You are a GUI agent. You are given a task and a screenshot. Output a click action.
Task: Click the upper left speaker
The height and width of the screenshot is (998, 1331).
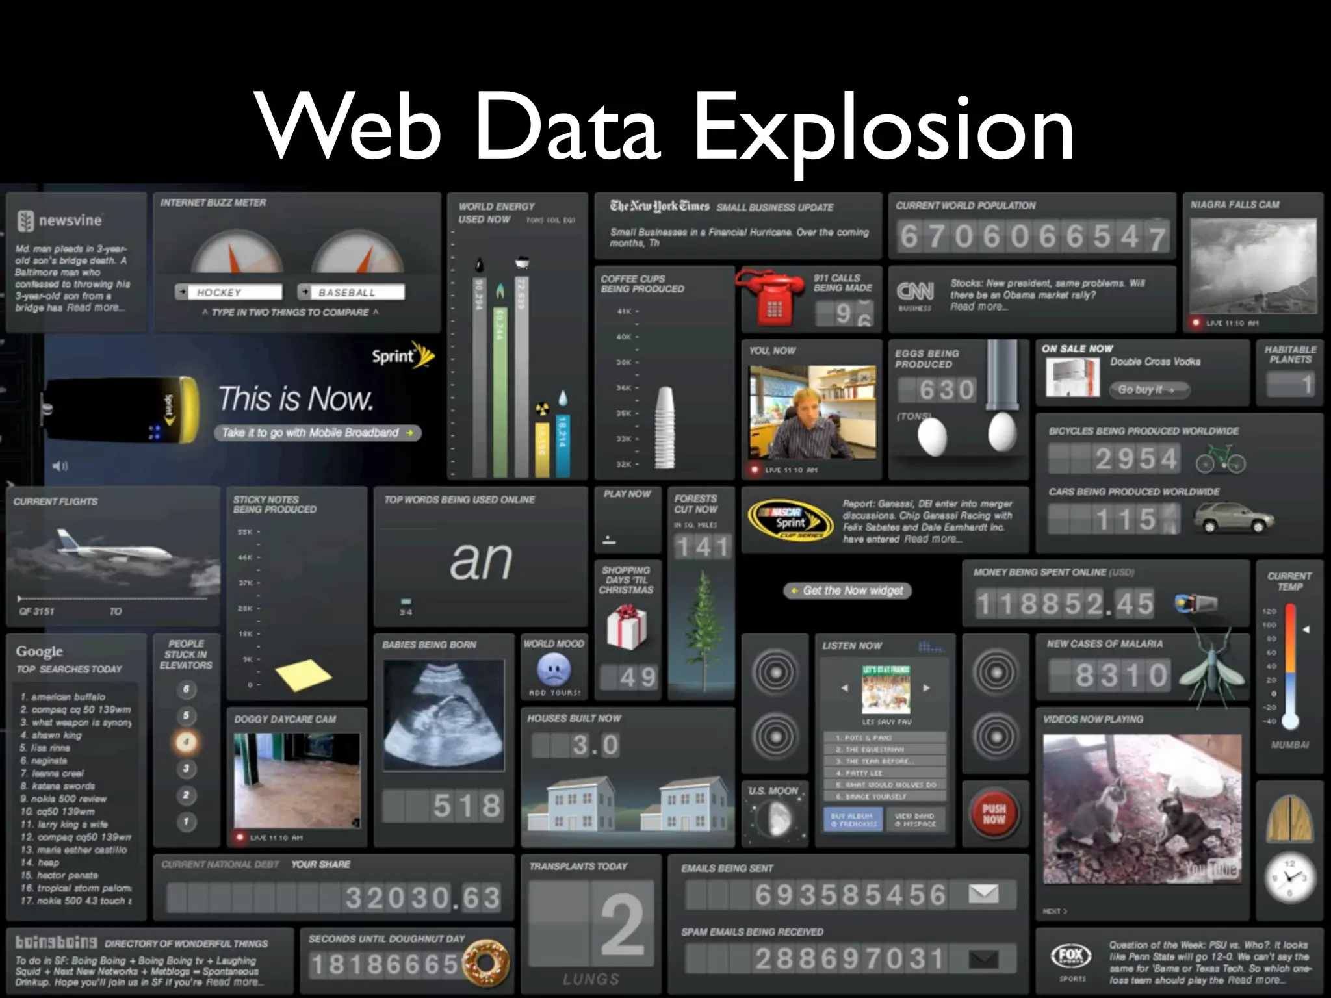[775, 672]
